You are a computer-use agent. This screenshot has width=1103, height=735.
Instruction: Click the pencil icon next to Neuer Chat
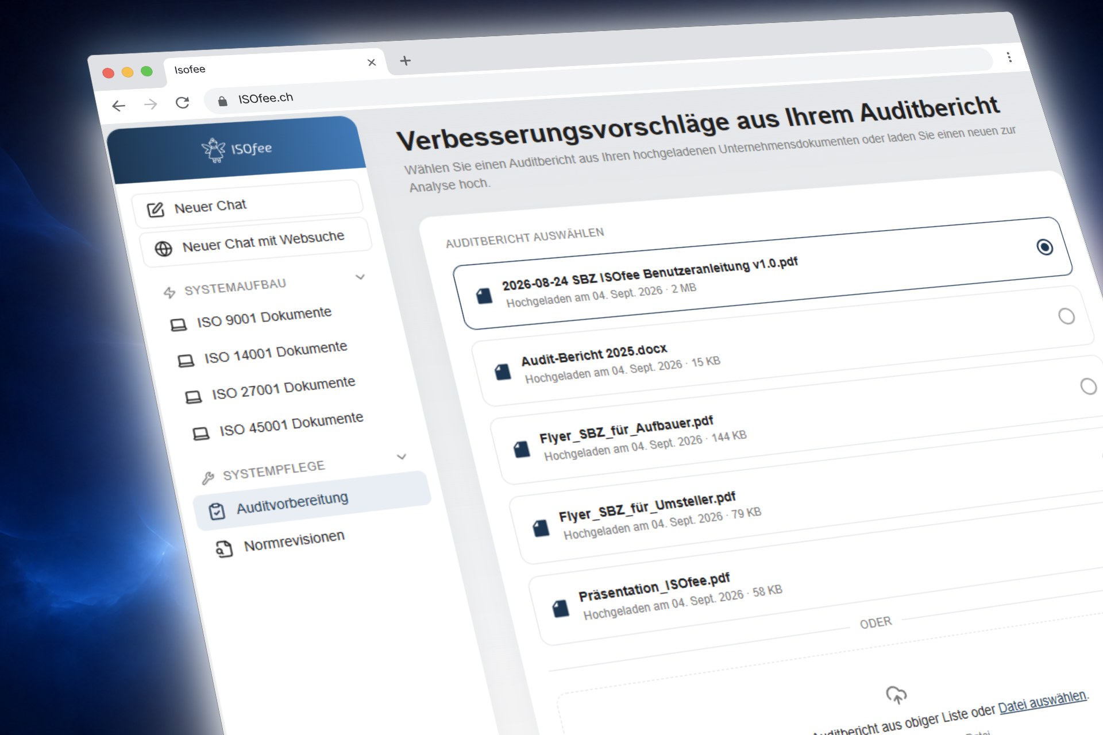tap(155, 210)
